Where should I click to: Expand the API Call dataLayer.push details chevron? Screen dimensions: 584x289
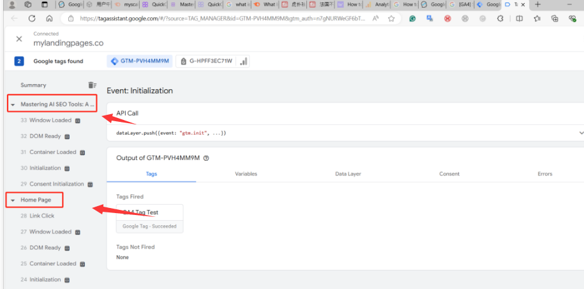click(x=581, y=133)
